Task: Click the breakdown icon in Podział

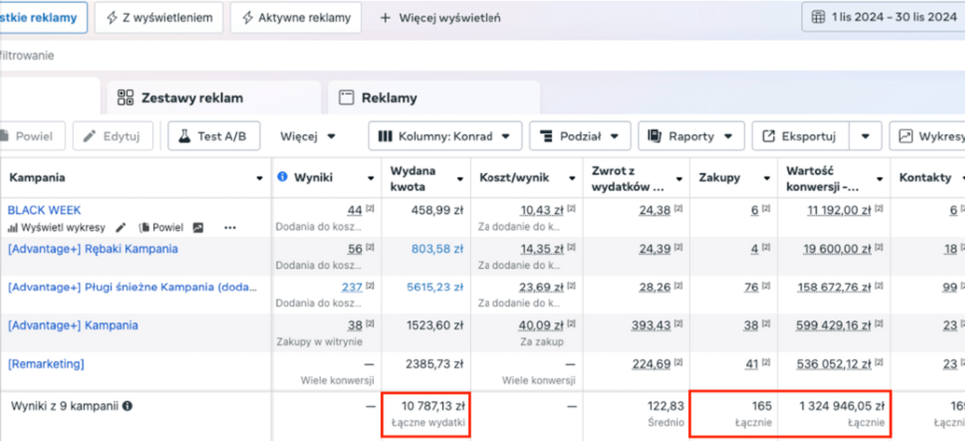Action: (x=546, y=136)
